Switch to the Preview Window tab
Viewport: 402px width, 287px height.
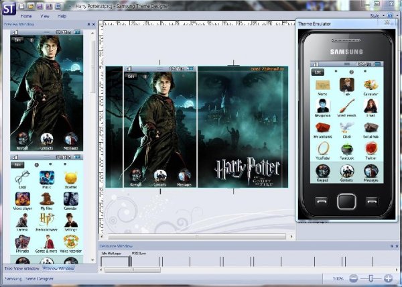[58, 268]
